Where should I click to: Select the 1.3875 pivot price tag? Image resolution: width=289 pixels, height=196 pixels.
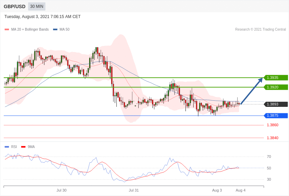click(x=276, y=116)
